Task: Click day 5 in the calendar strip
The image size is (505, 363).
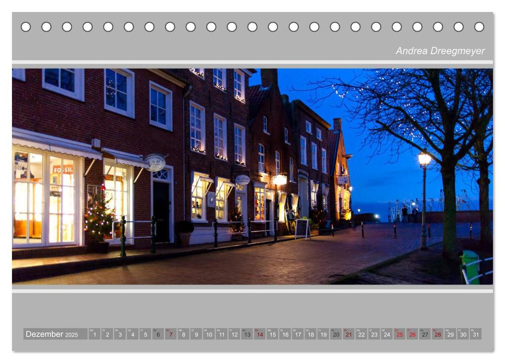Action: [x=145, y=334]
